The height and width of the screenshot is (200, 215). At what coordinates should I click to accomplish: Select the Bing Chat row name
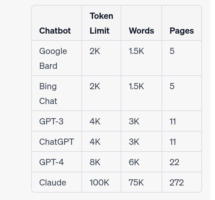pyautogui.click(x=48, y=94)
